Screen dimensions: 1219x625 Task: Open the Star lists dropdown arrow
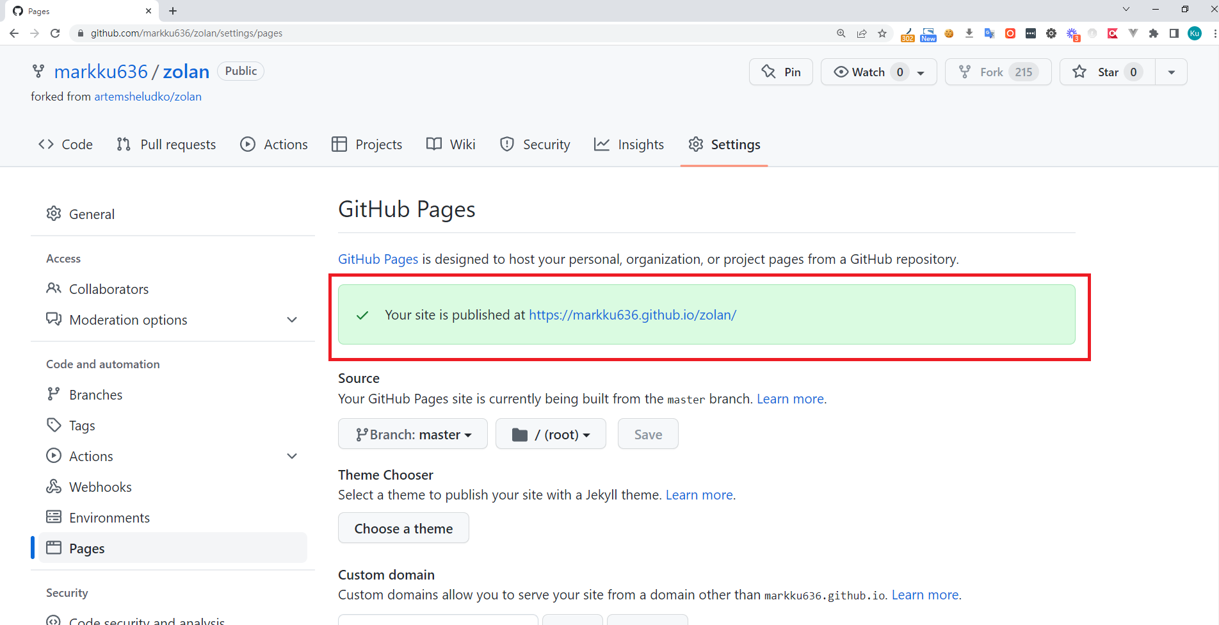coord(1171,72)
